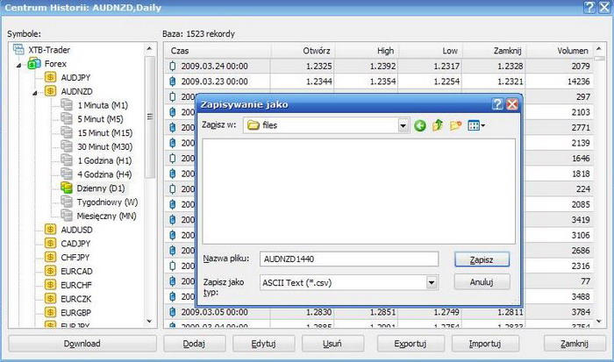Click the empty file list area in save dialog

(x=359, y=191)
